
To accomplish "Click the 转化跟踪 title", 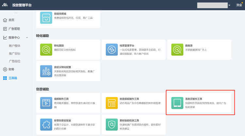I will pyautogui.click(x=59, y=46).
